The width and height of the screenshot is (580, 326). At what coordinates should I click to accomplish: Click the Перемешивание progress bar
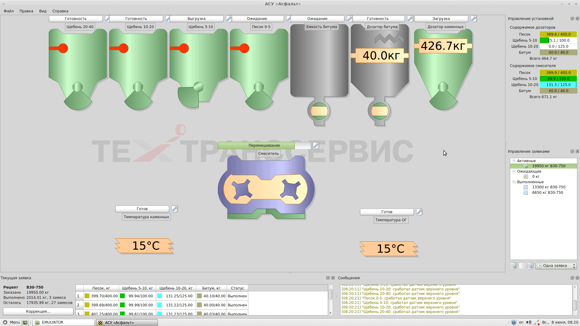[x=264, y=145]
